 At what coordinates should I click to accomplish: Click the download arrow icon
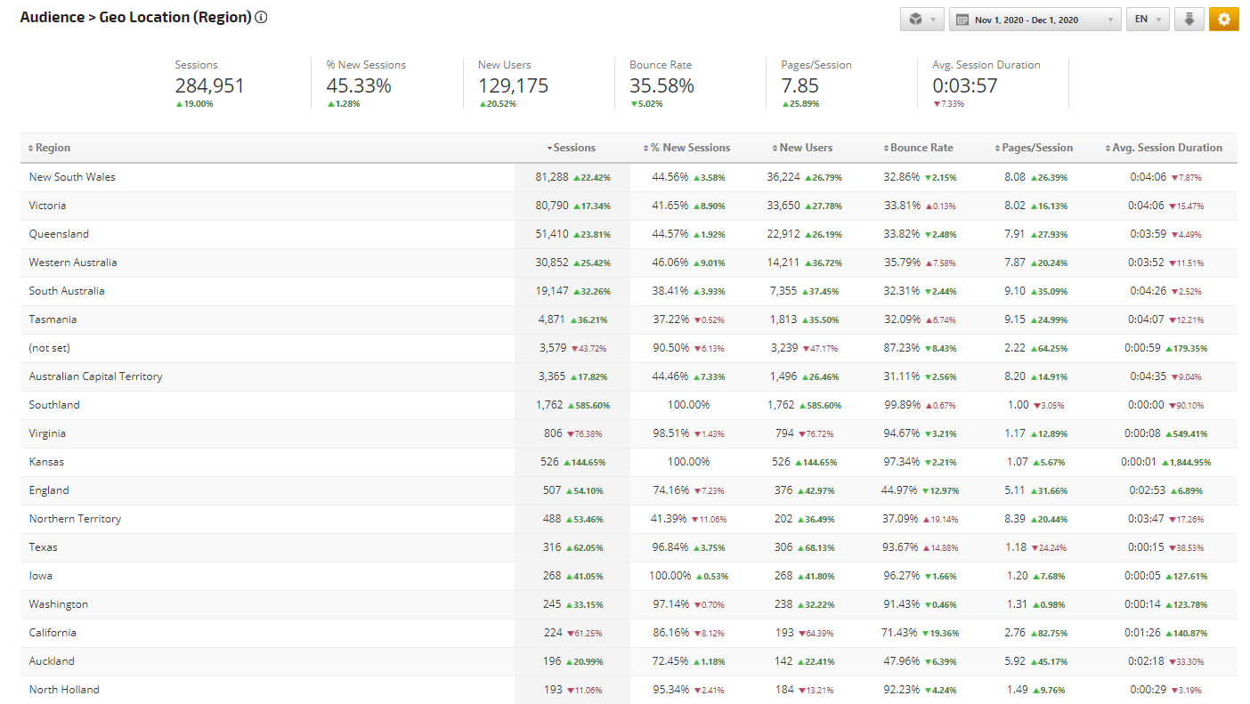pos(1189,20)
